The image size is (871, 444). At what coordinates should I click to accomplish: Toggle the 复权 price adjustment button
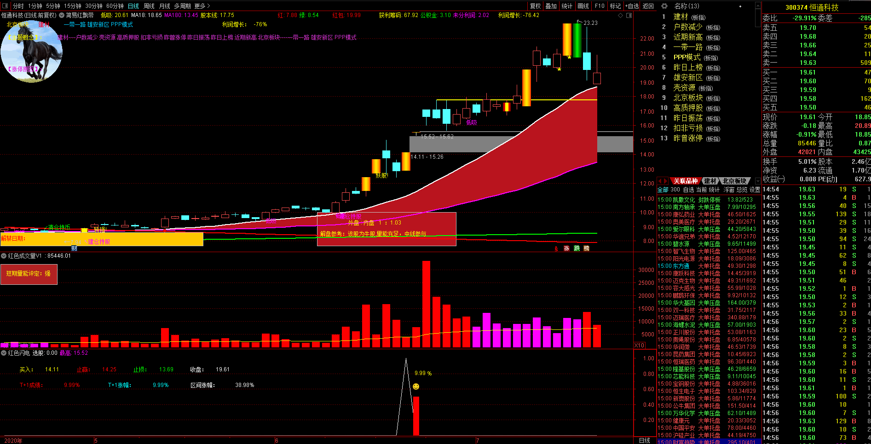coord(535,6)
